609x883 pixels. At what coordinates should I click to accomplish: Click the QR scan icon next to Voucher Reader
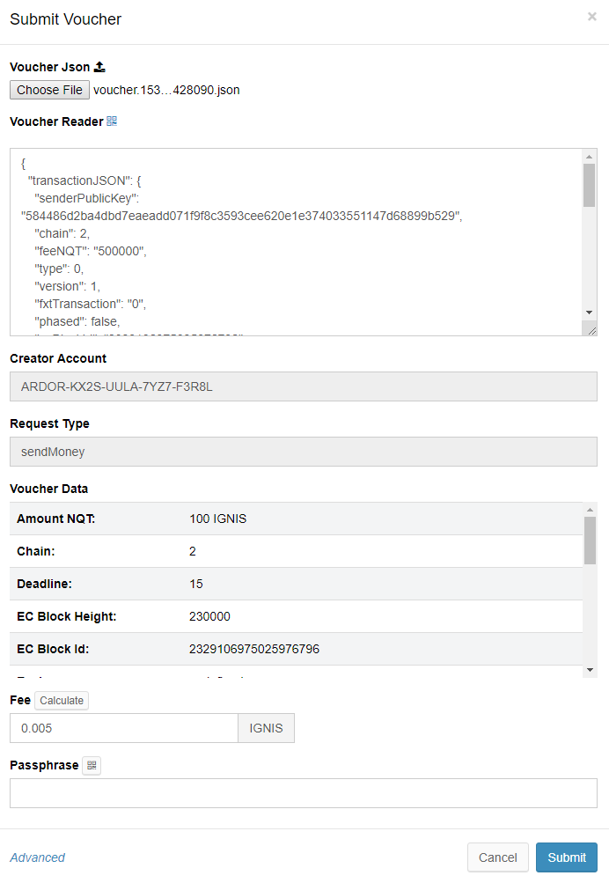112,121
